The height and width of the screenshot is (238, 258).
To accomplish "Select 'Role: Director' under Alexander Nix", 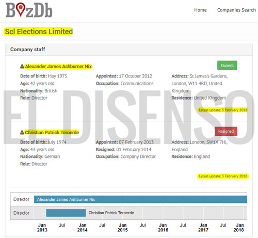I will pos(34,98).
